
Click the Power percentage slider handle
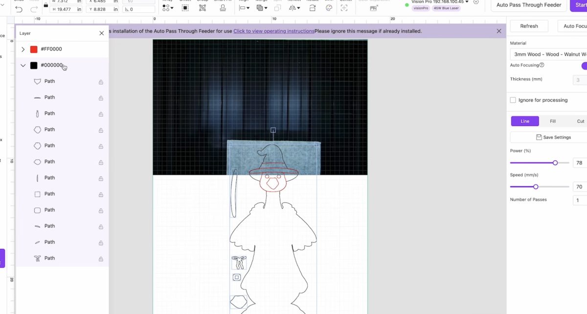pyautogui.click(x=555, y=163)
